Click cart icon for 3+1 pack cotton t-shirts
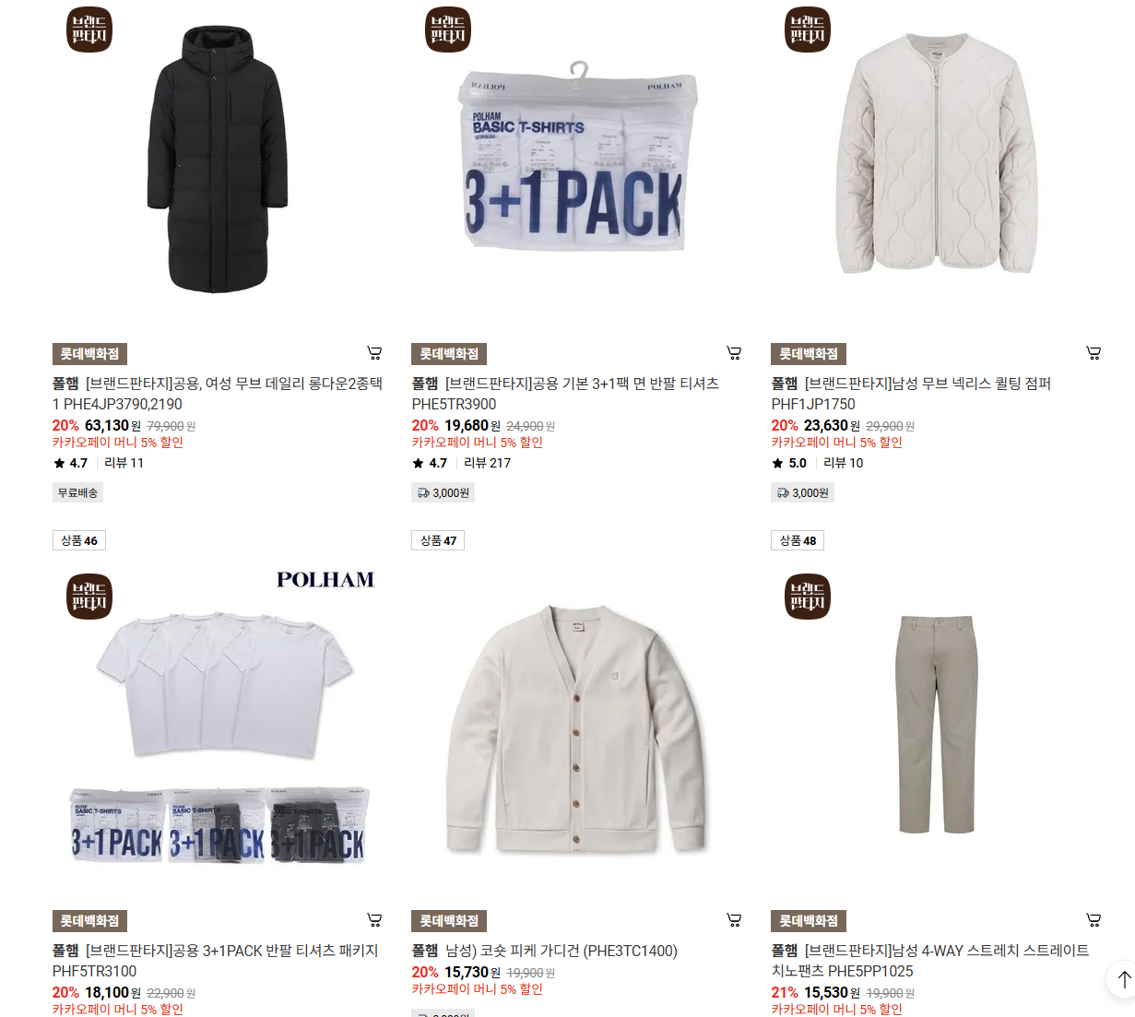Image resolution: width=1135 pixels, height=1017 pixels. (734, 352)
